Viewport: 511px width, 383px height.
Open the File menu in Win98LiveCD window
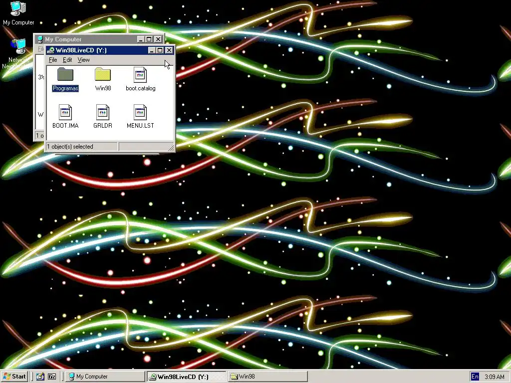(x=53, y=60)
